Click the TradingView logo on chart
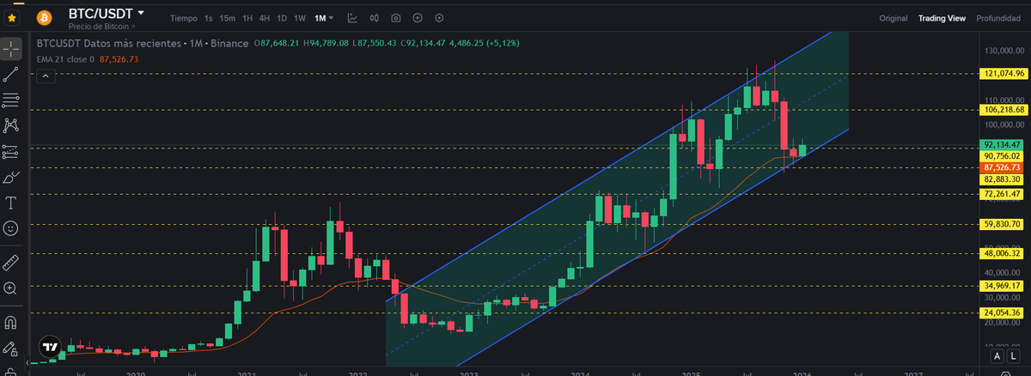1031x376 pixels. [51, 347]
